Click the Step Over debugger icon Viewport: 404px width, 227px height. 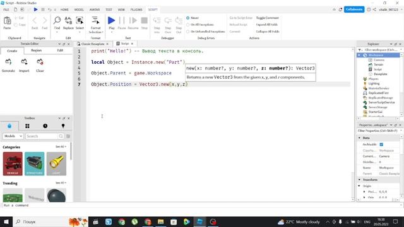168,20
